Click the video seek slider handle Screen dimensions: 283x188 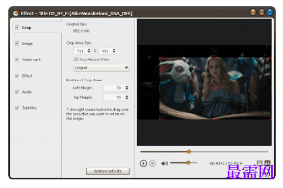(189, 151)
